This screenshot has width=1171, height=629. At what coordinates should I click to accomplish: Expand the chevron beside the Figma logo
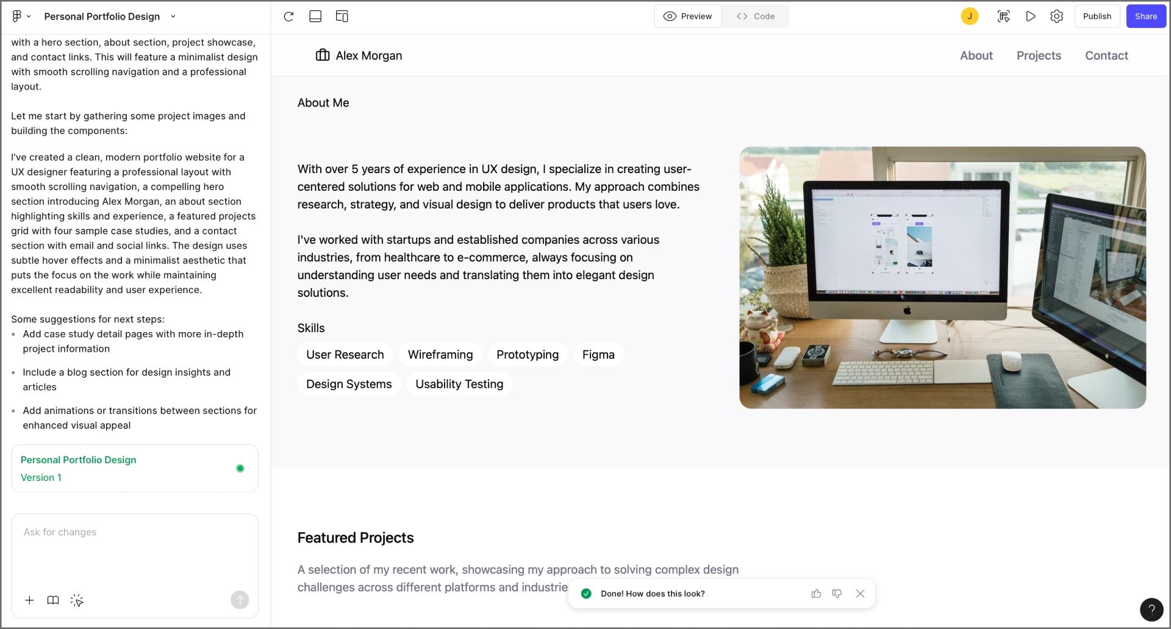(29, 16)
